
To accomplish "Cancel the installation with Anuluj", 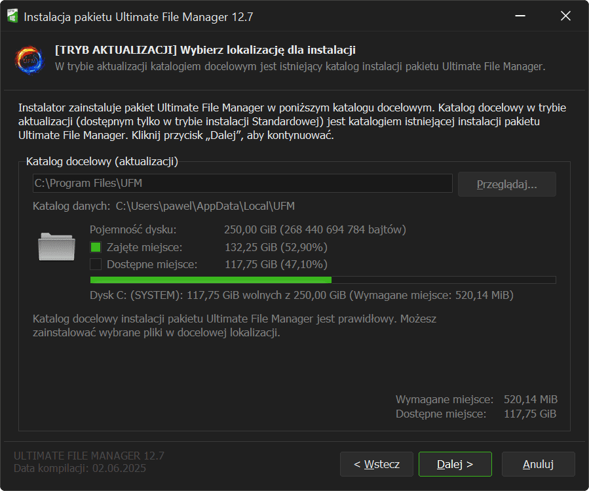I will pyautogui.click(x=538, y=464).
